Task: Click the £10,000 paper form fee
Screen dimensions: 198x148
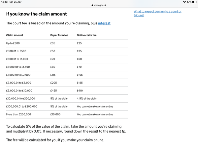Action: (55, 114)
